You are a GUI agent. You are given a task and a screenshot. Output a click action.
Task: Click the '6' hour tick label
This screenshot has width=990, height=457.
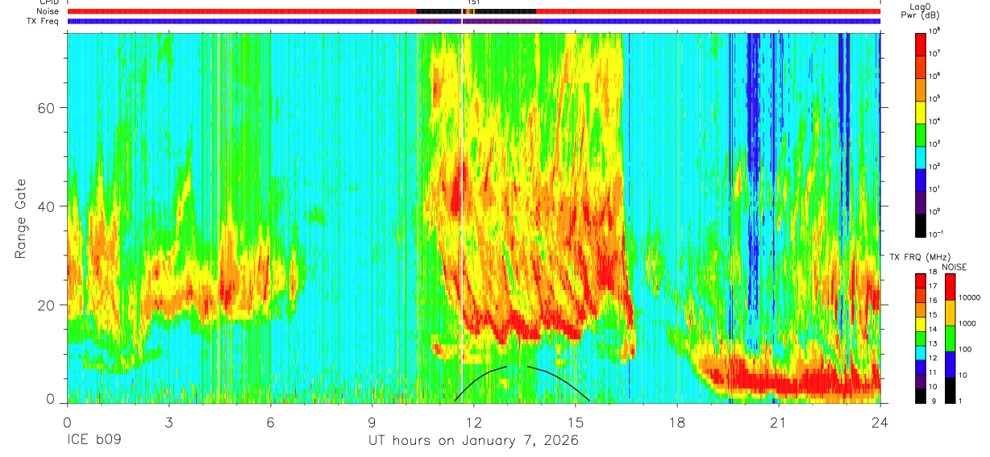point(270,422)
